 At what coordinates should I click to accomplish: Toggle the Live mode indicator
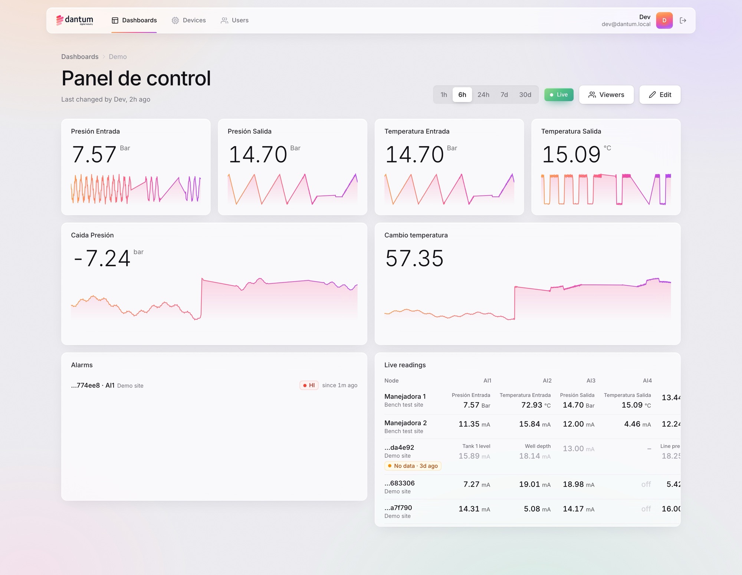[559, 95]
